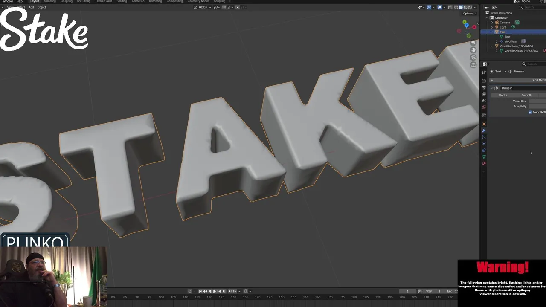Expand the Camera item in outliner
This screenshot has width=546, height=307.
pyautogui.click(x=492, y=22)
